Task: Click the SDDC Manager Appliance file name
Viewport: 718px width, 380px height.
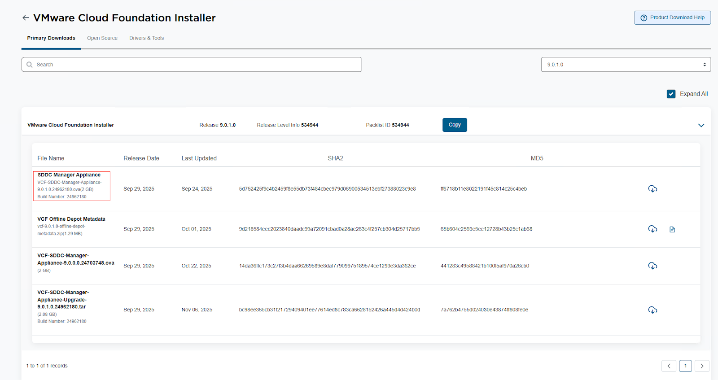Action: point(69,175)
